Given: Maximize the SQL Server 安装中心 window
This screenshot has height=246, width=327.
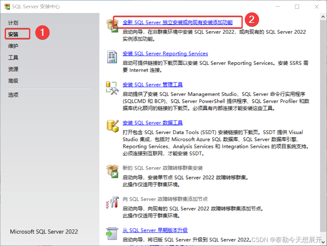Looking at the screenshot, I should point(297,7).
